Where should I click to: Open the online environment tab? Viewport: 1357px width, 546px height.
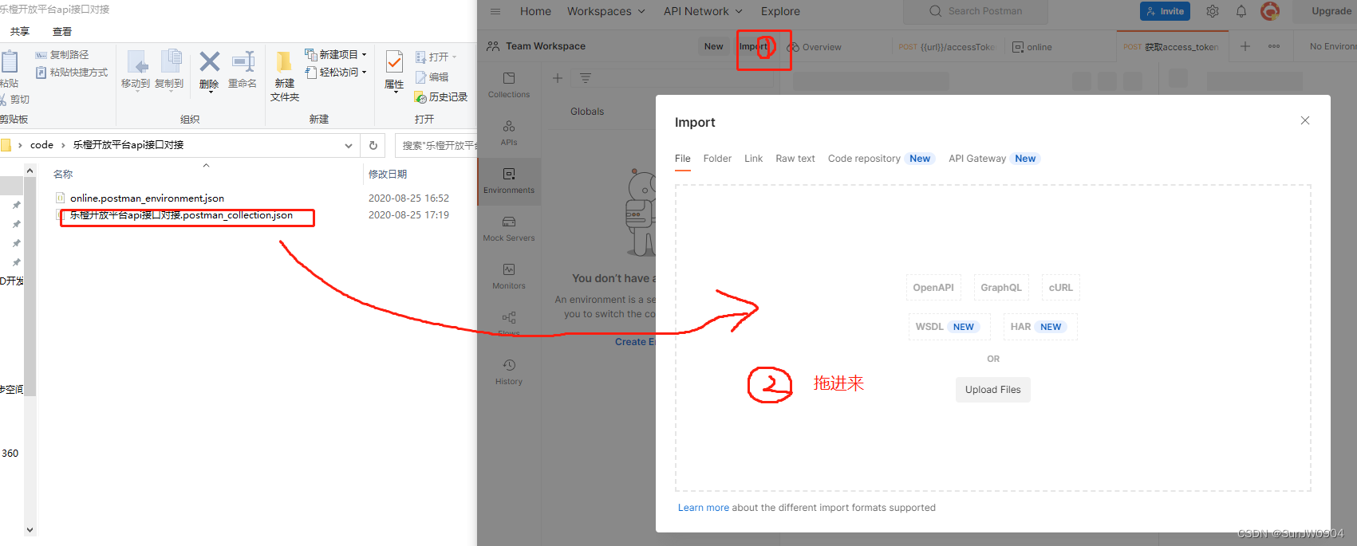tap(1032, 47)
